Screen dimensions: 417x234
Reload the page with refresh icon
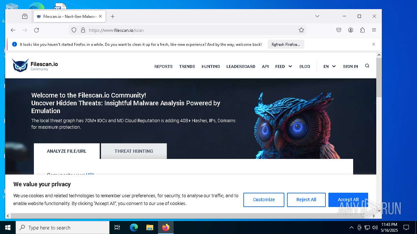tap(36, 30)
